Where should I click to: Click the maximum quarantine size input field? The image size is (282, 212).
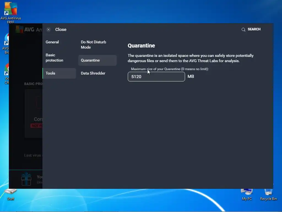click(156, 77)
